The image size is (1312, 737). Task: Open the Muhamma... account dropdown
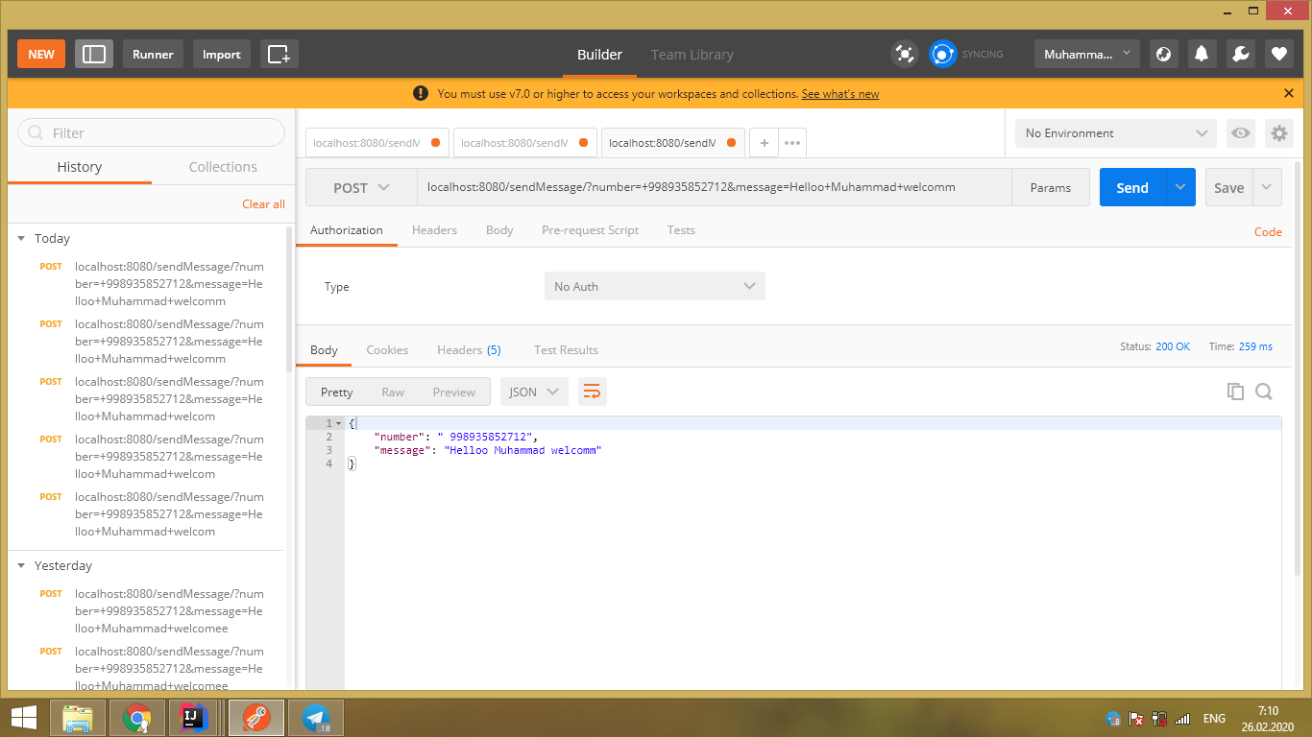tap(1087, 54)
